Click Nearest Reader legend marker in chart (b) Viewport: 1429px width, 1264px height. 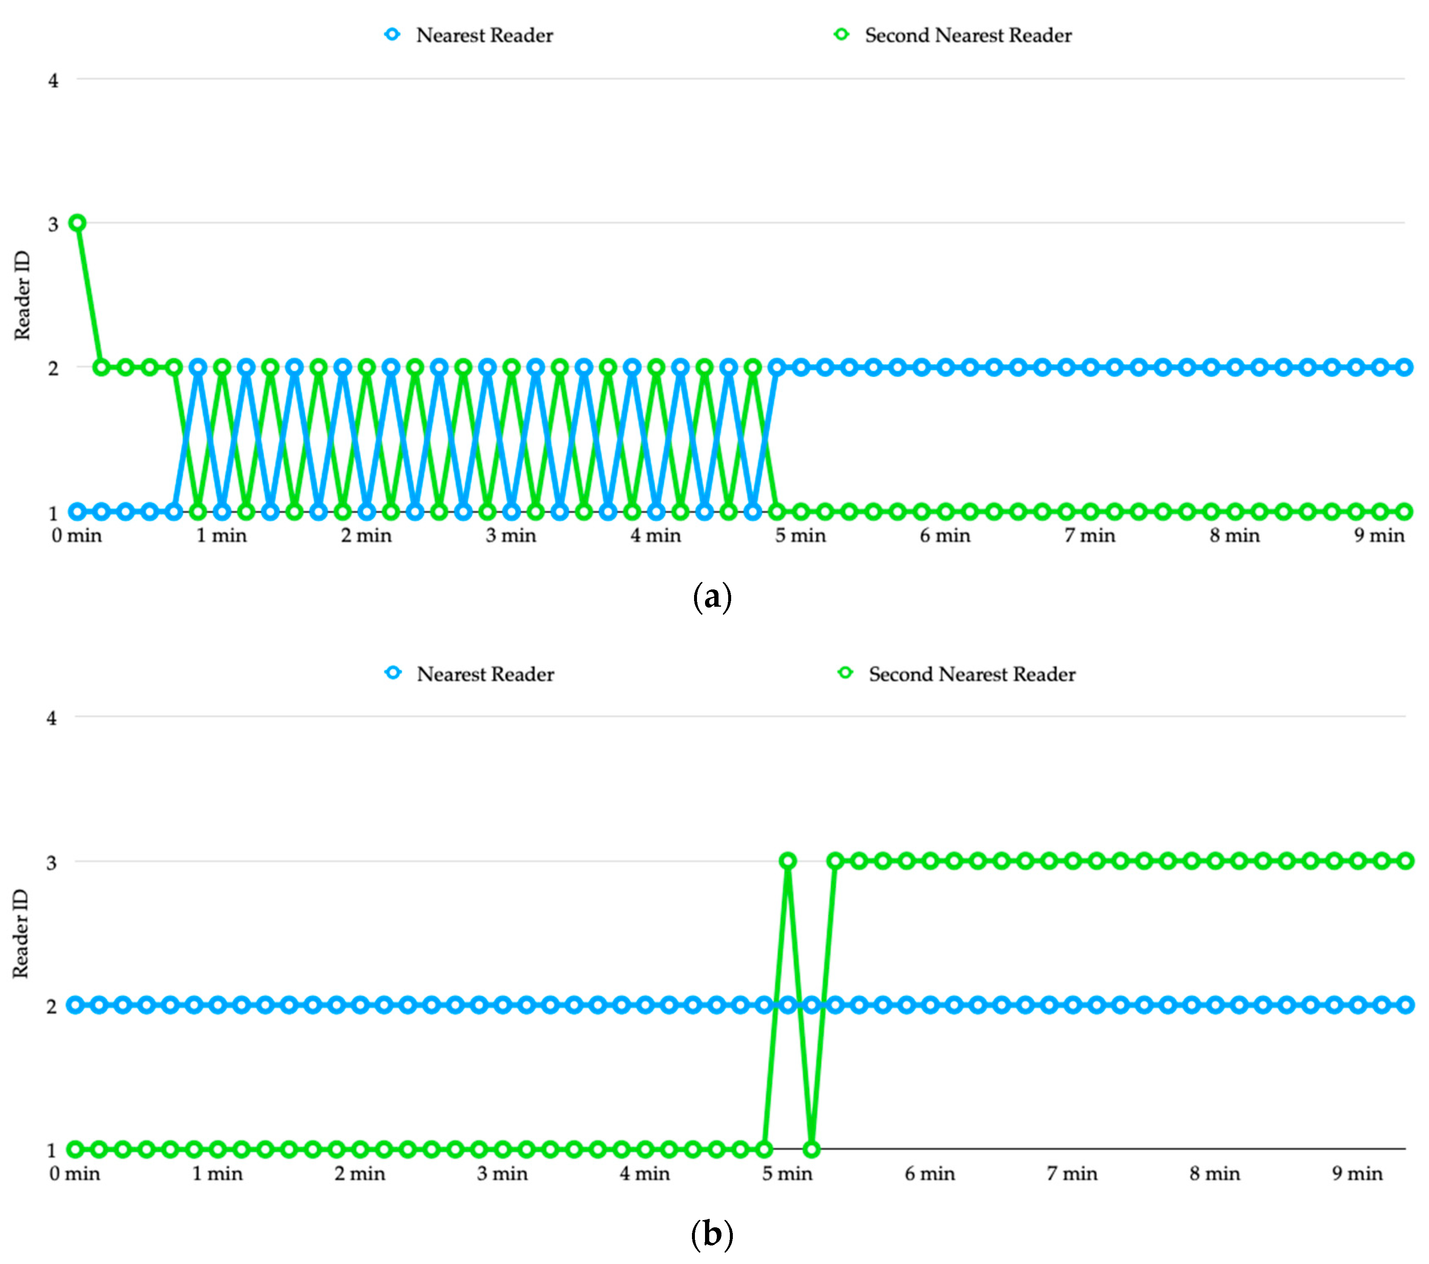point(393,673)
